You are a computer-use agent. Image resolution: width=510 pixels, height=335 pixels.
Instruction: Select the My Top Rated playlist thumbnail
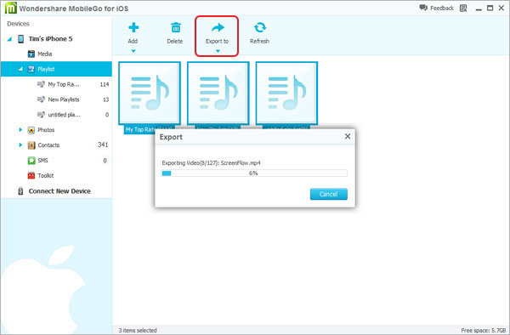coord(150,94)
